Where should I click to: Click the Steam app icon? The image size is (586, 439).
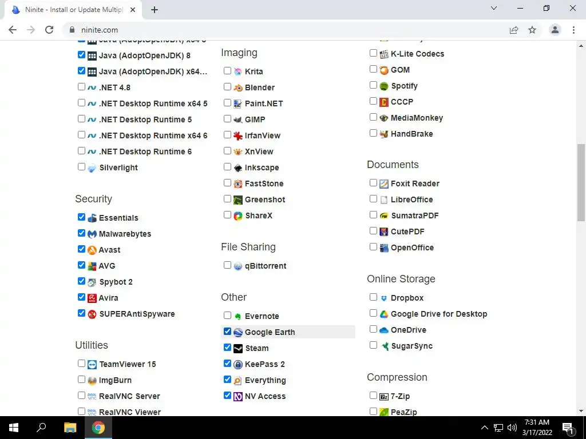(238, 349)
